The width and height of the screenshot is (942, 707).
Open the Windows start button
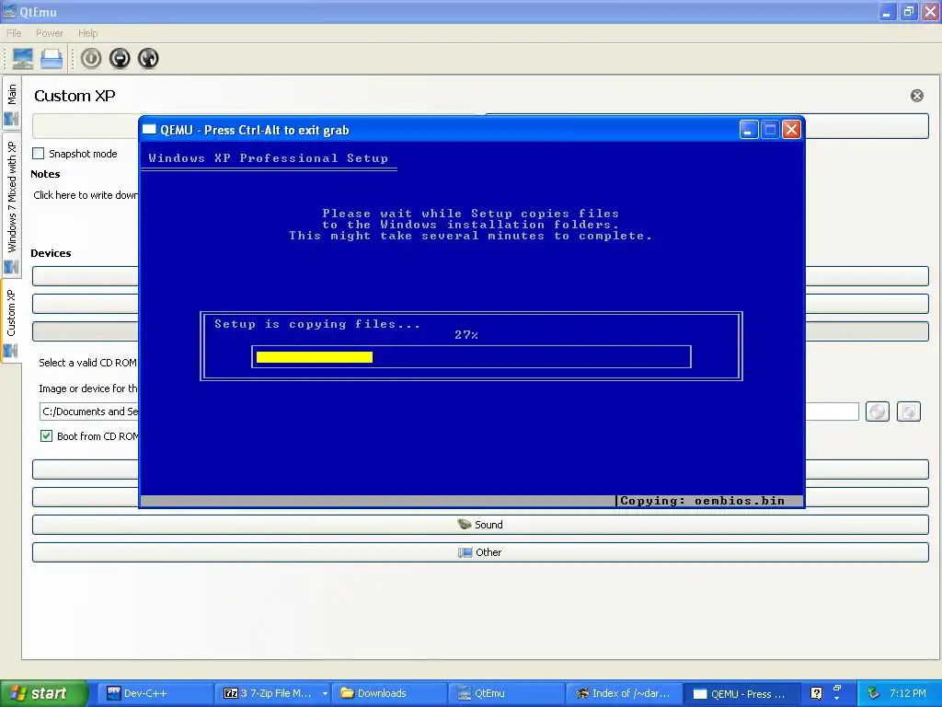(x=44, y=693)
